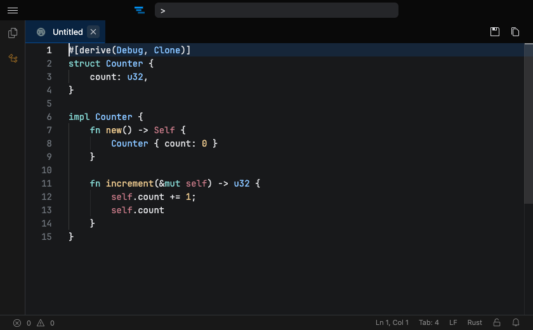
Task: Click line number 15 in the gutter
Action: point(46,237)
